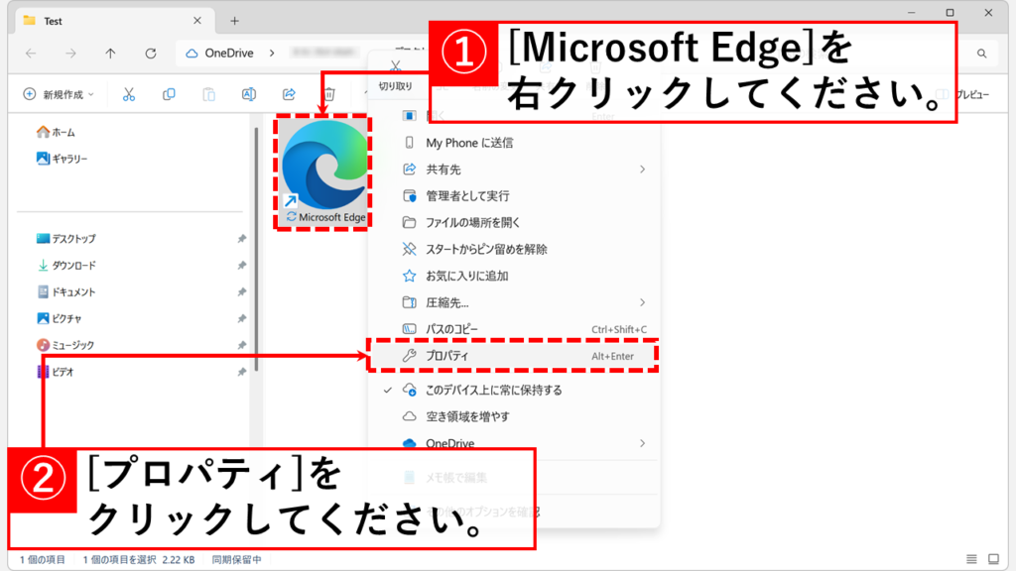Choose 空き領域を増やす in context menu
The image size is (1016, 571).
tap(515, 416)
